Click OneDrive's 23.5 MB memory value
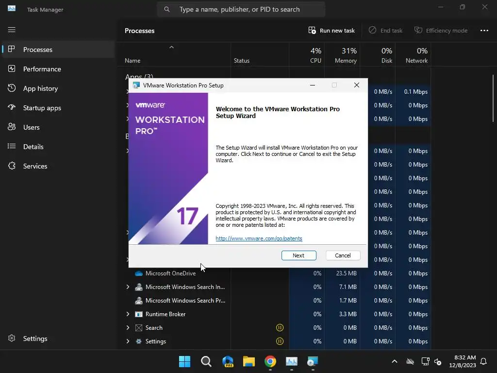 coord(346,273)
